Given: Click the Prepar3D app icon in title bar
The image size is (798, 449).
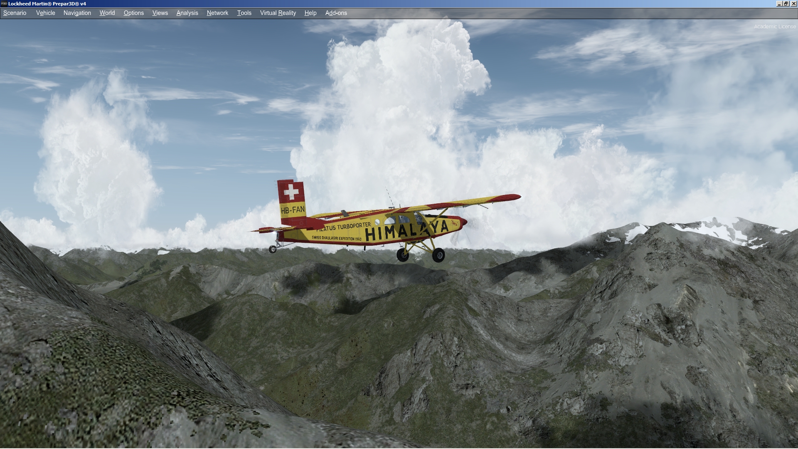Looking at the screenshot, I should point(4,4).
